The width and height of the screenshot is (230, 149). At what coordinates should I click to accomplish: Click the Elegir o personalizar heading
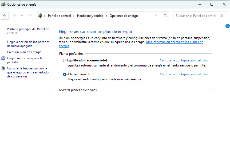coord(95,32)
